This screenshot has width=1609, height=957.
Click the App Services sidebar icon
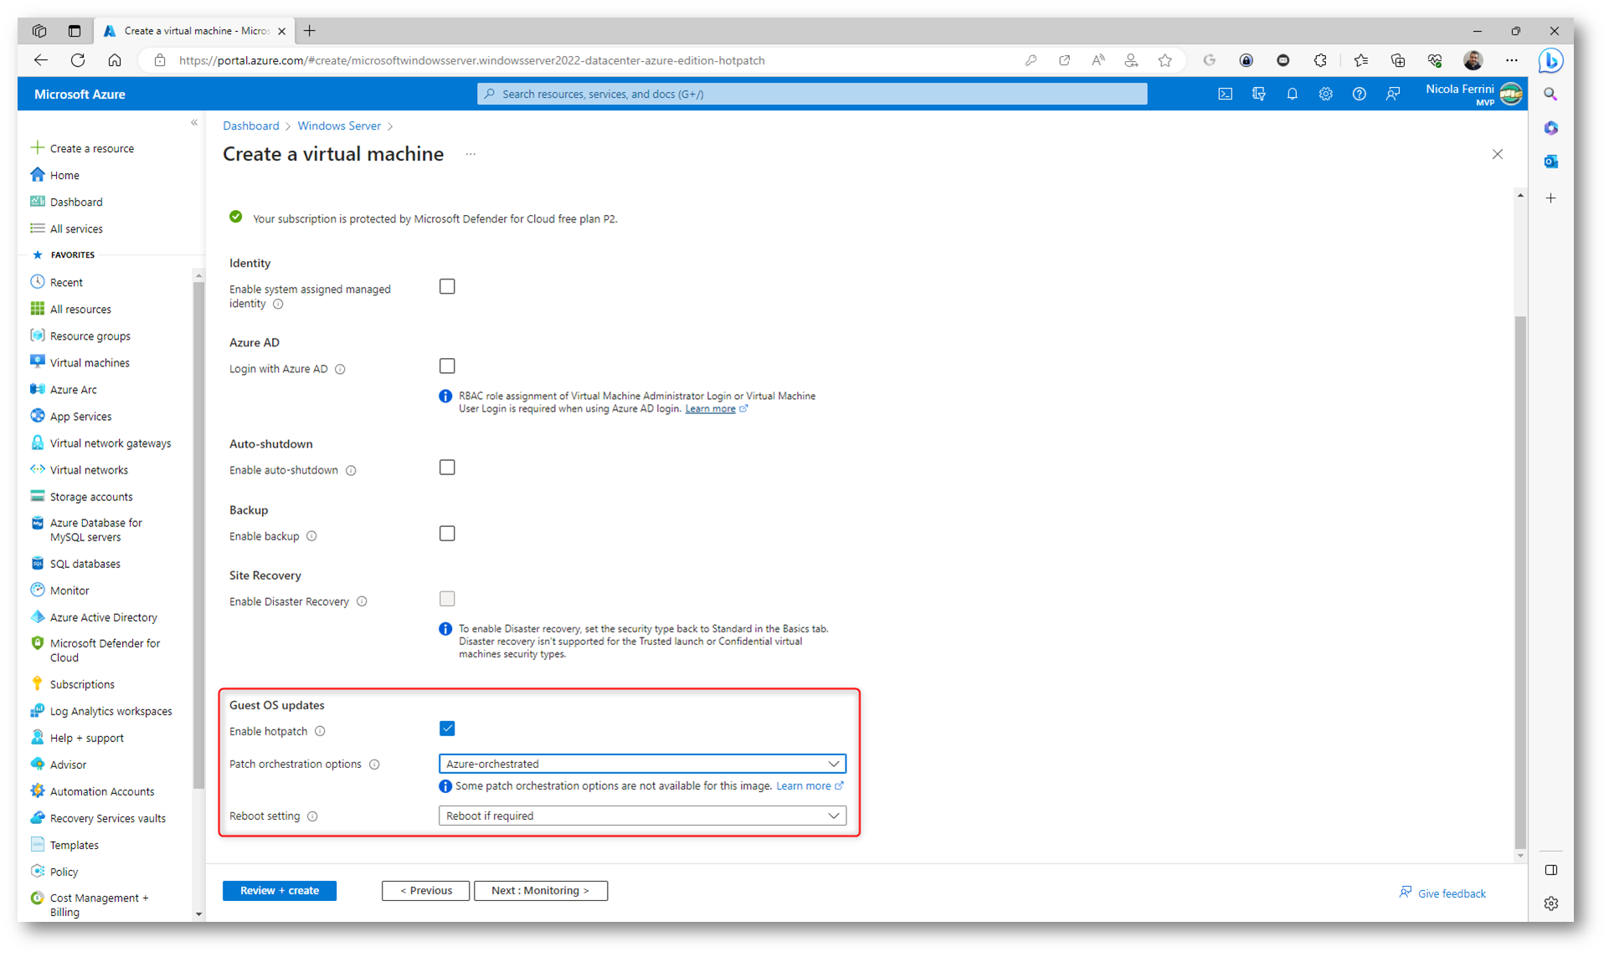[x=38, y=416]
